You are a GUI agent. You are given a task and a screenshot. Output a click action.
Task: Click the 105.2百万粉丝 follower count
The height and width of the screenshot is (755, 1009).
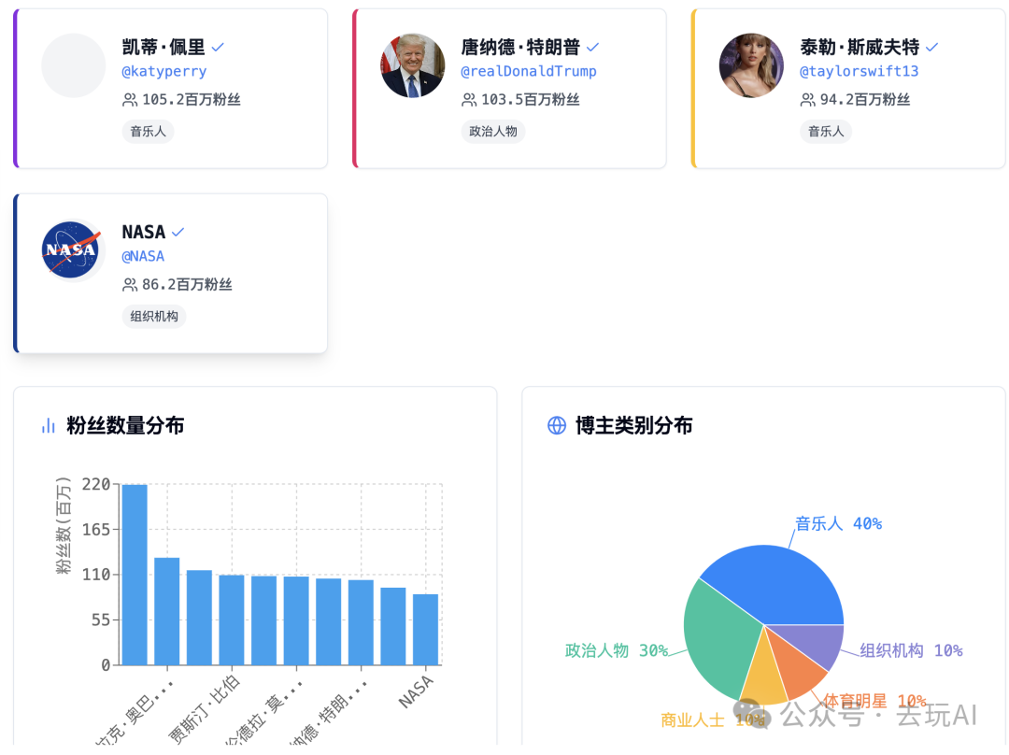click(x=192, y=100)
